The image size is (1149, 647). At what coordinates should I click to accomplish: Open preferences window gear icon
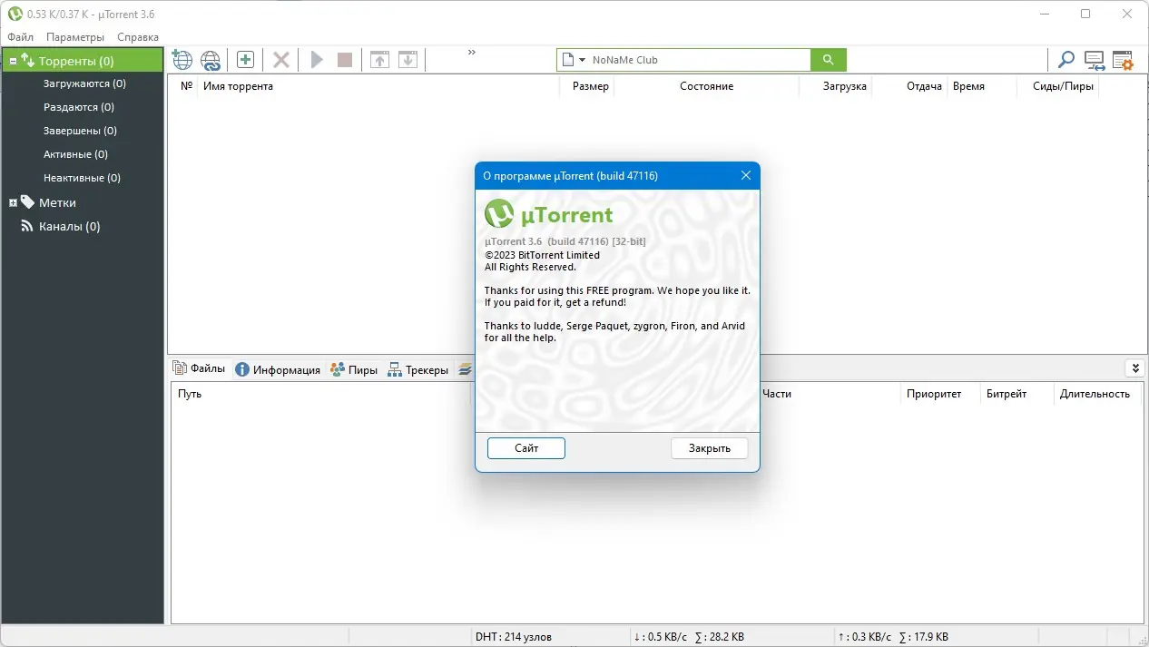click(1123, 61)
